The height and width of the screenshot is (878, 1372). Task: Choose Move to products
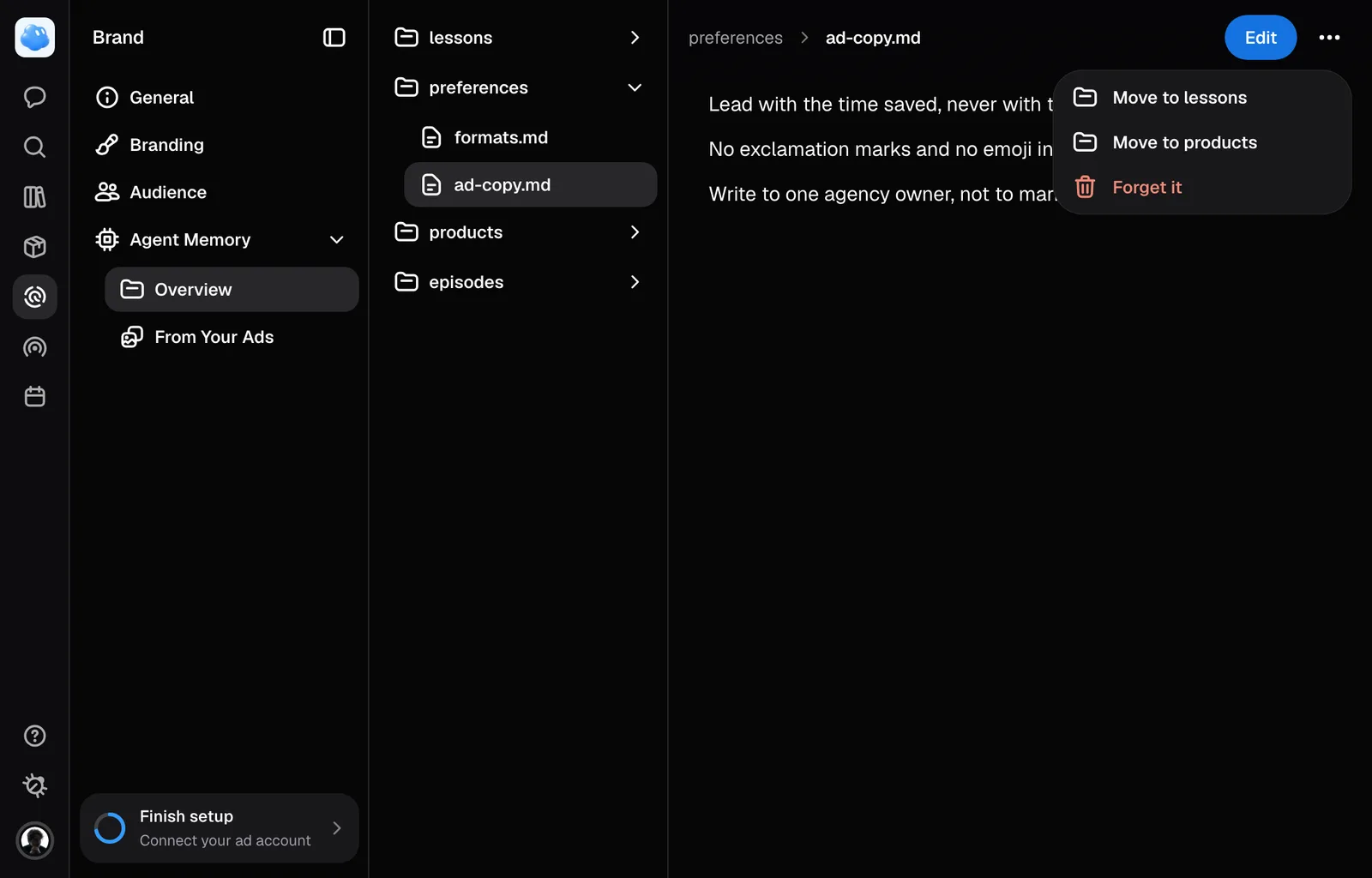coord(1202,142)
